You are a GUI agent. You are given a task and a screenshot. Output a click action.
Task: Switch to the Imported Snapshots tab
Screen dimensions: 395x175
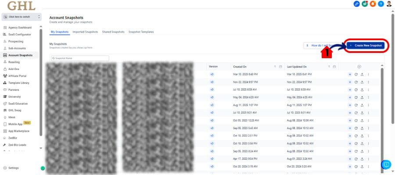point(85,32)
